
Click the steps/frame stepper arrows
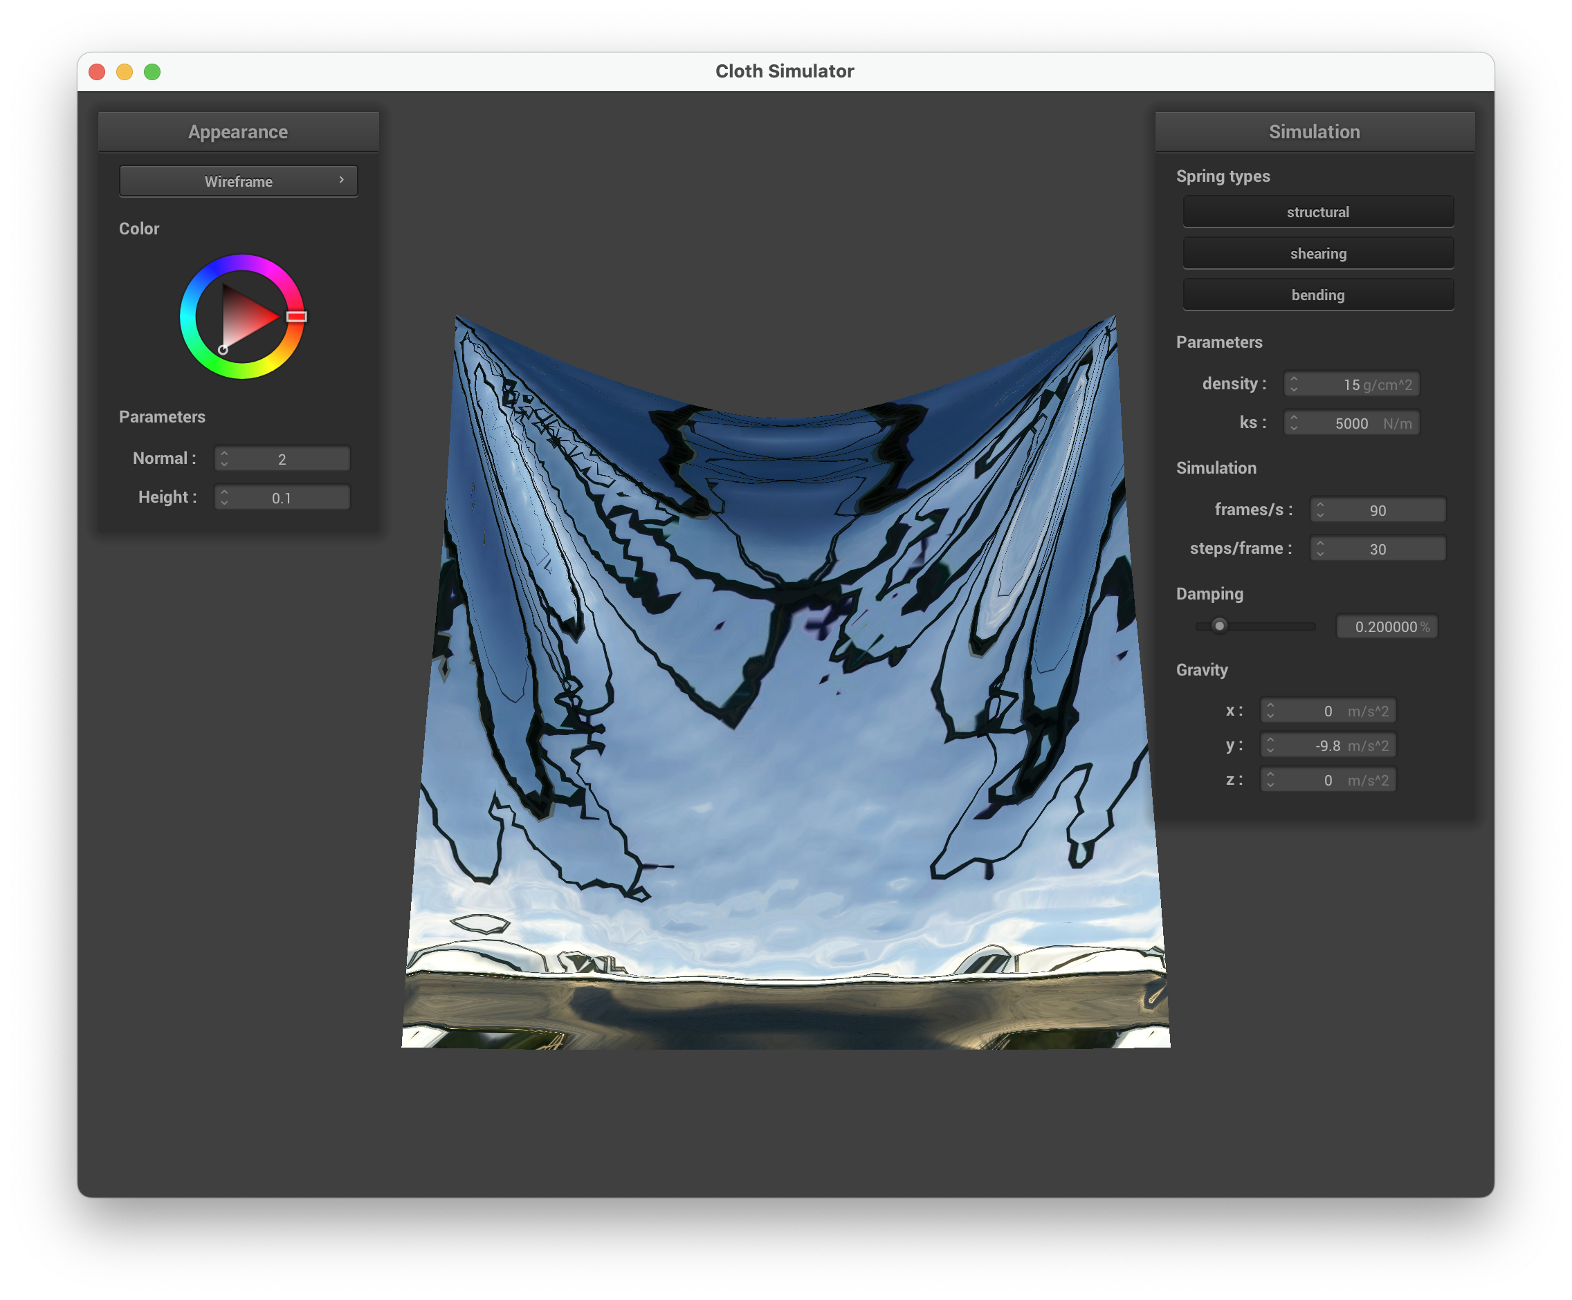pyautogui.click(x=1320, y=549)
